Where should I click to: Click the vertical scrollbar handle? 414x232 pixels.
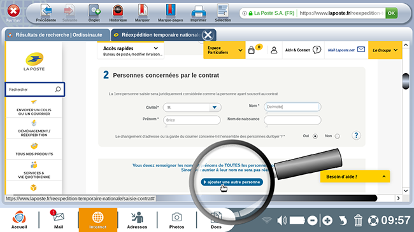click(x=406, y=82)
